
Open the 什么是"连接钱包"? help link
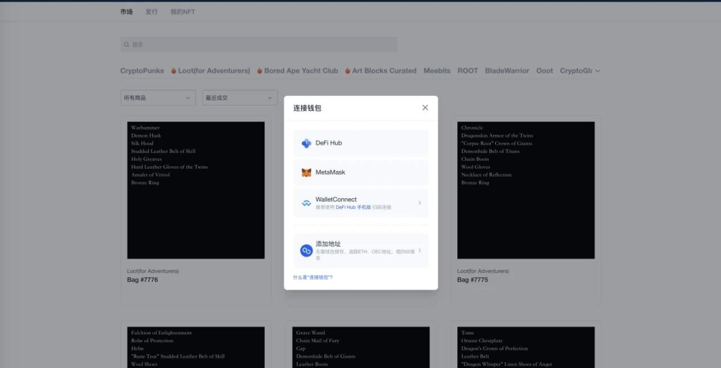pos(313,277)
